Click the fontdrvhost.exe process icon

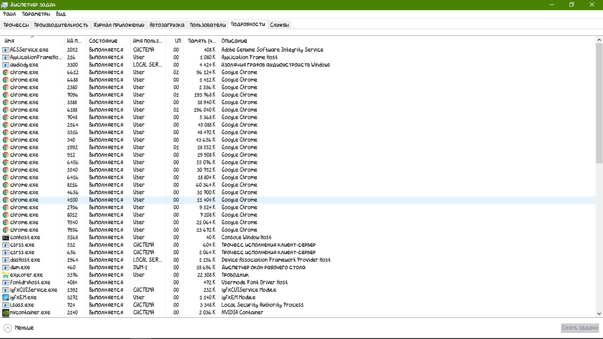(x=6, y=282)
